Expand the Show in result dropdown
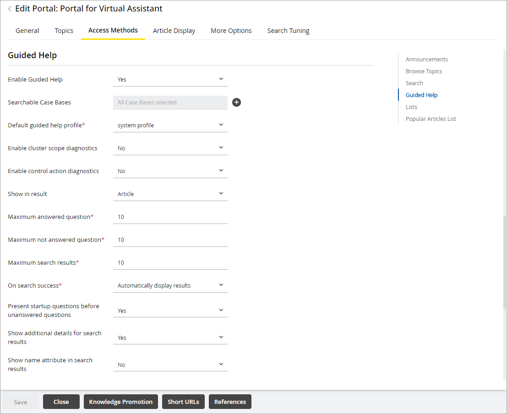507x414 pixels. click(x=170, y=193)
